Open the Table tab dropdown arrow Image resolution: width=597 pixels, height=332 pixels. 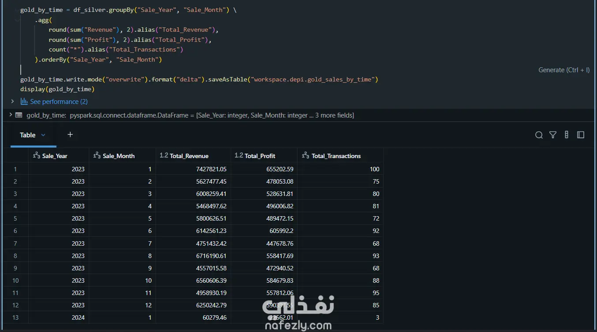43,135
